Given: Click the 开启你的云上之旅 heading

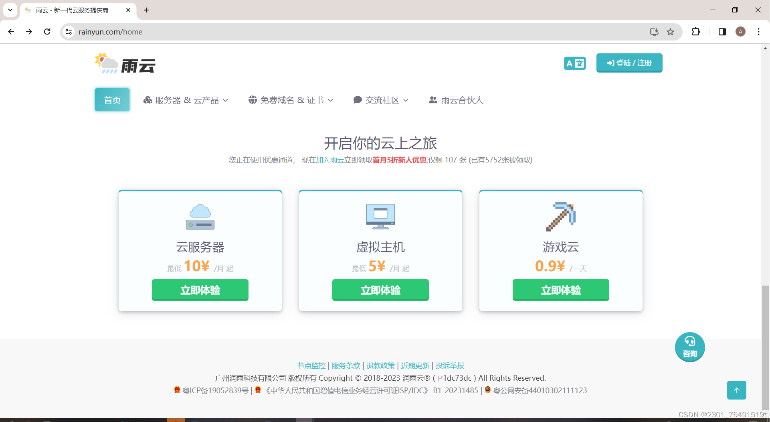Looking at the screenshot, I should pyautogui.click(x=380, y=143).
